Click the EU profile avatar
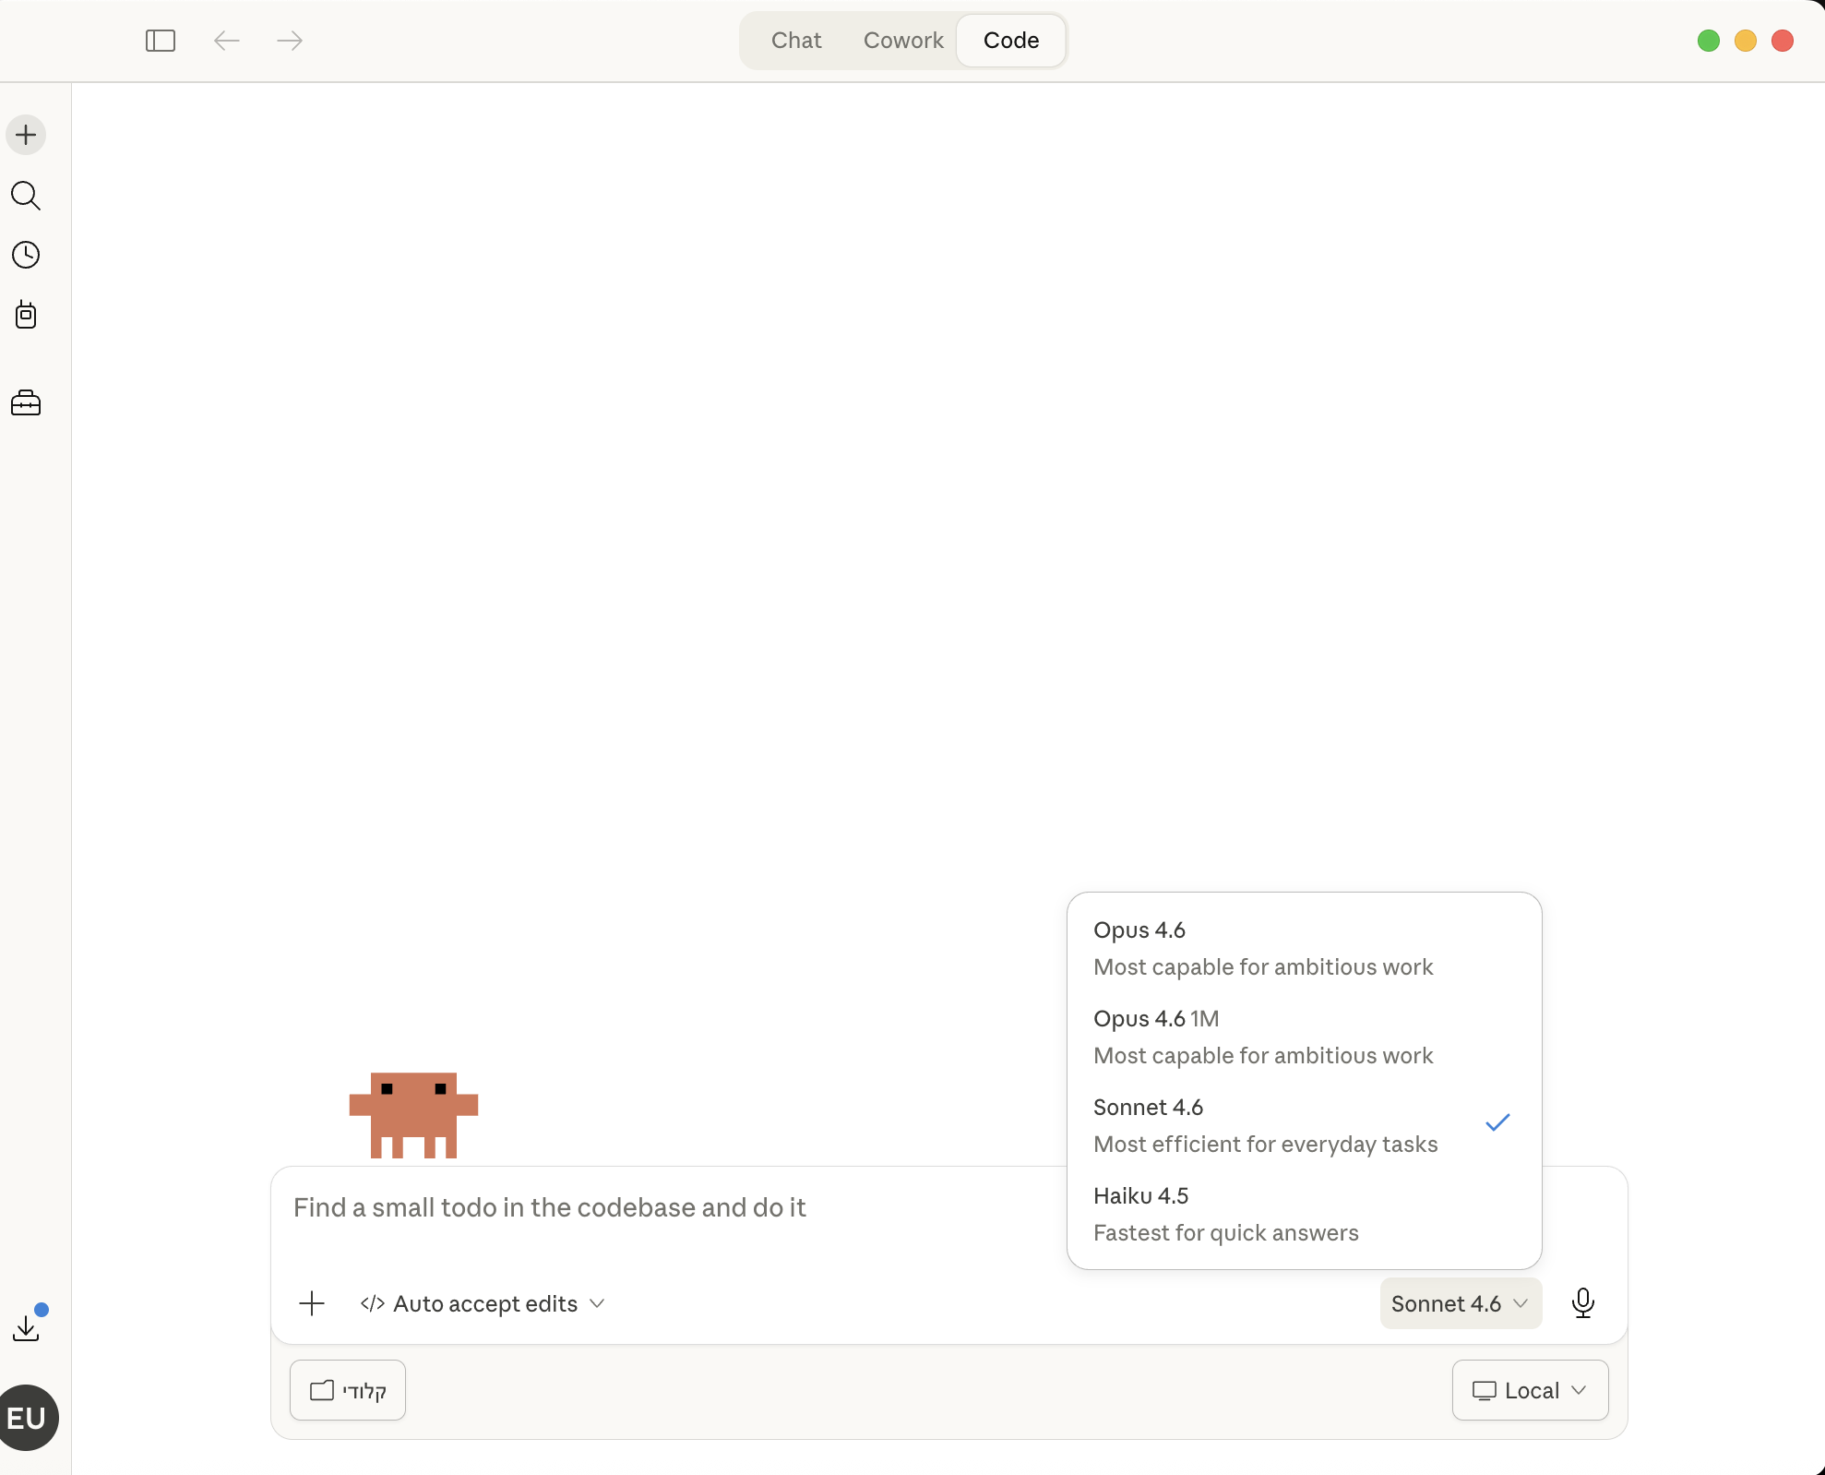 tap(26, 1418)
